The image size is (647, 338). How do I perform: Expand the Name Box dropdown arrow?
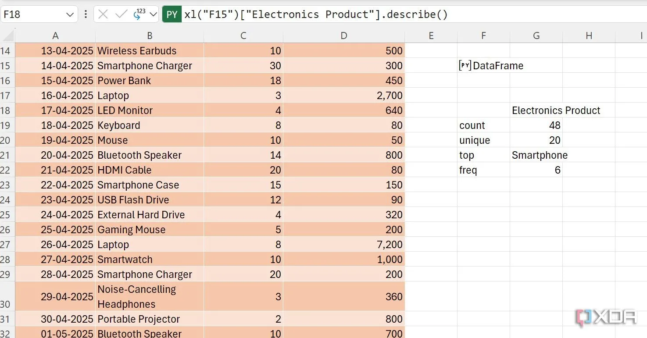coord(69,14)
